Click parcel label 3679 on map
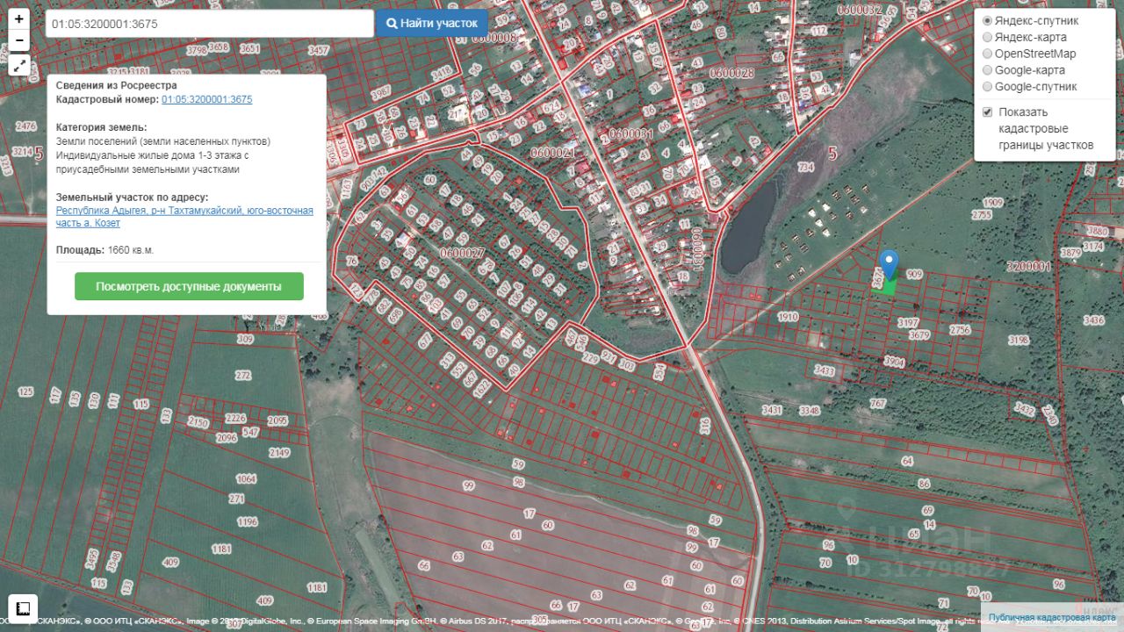Image resolution: width=1124 pixels, height=632 pixels. [919, 335]
